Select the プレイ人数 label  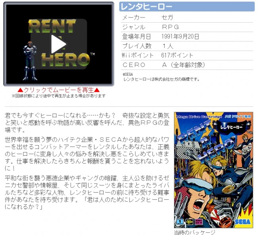[137, 46]
